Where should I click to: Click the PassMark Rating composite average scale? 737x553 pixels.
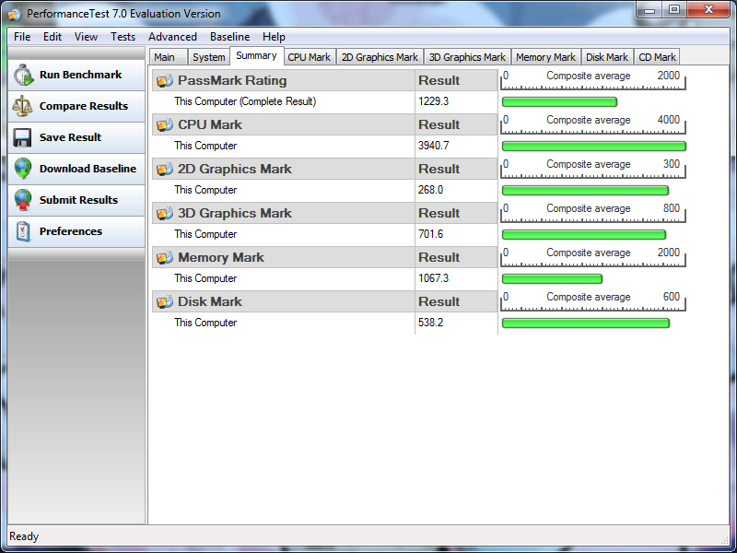pos(592,80)
